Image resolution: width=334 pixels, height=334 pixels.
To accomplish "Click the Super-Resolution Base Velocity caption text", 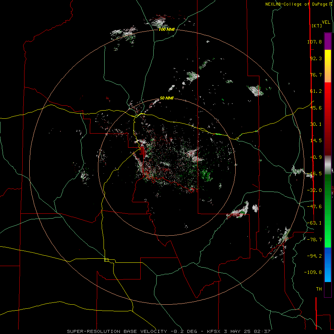I will (169, 331).
